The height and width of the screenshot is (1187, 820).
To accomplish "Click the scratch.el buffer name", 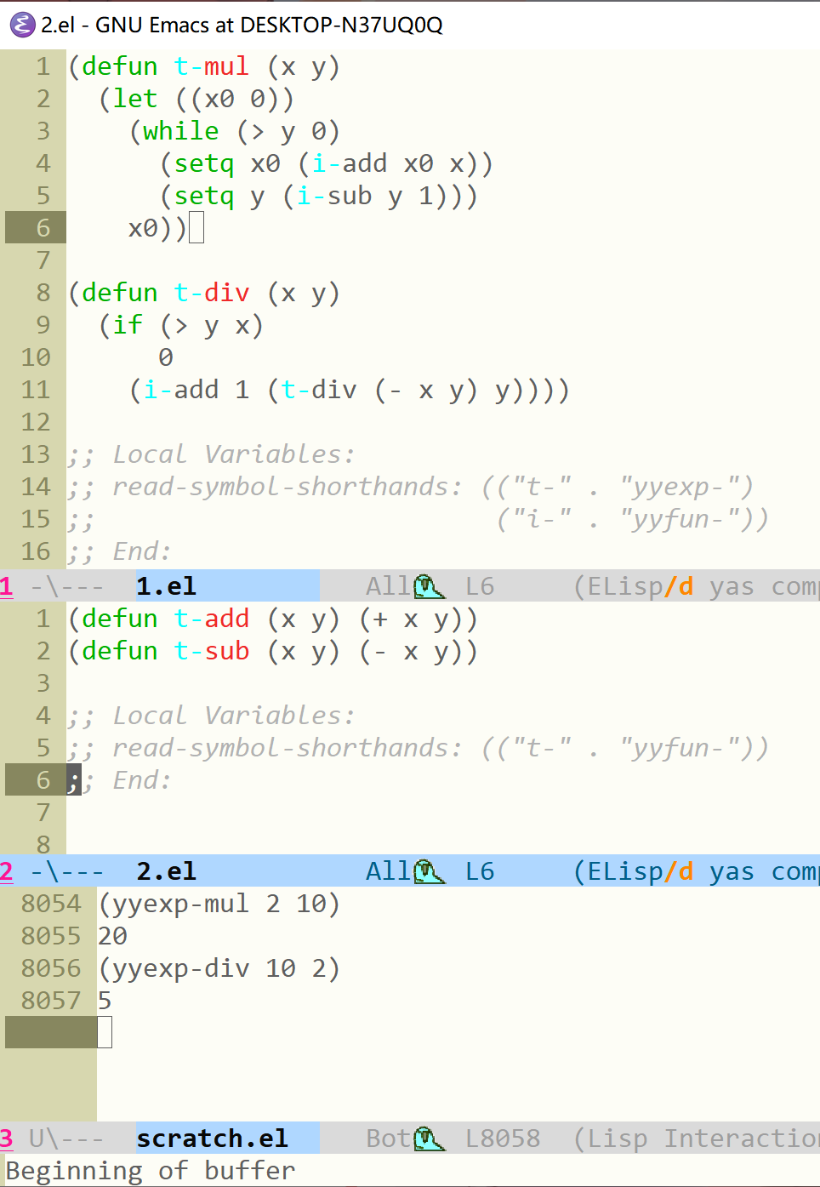I will [x=213, y=1138].
